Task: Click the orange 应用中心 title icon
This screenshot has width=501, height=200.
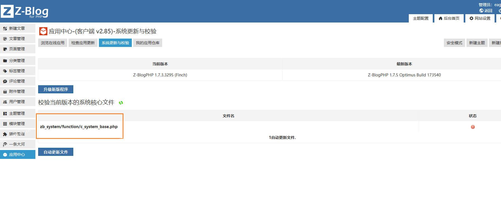Action: [x=43, y=31]
